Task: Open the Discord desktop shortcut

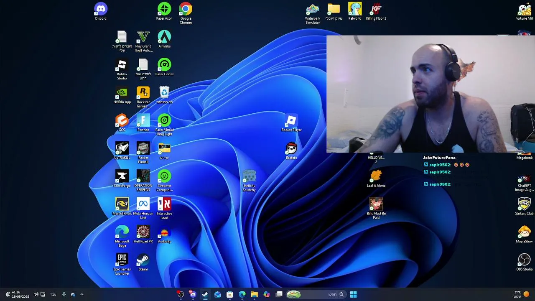Action: pos(101,12)
